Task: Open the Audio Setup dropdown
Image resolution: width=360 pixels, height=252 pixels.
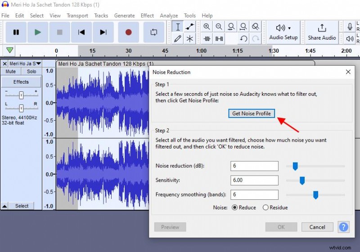Action: click(283, 32)
